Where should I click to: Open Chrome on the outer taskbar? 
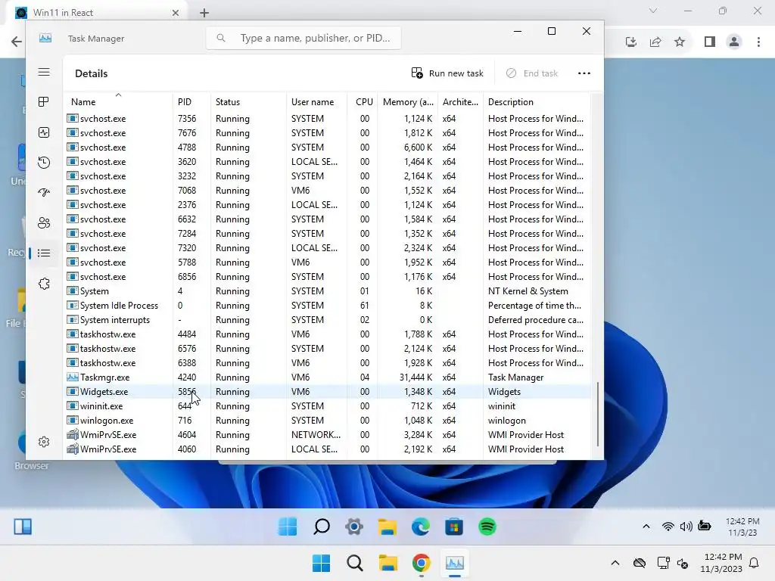pyautogui.click(x=421, y=563)
